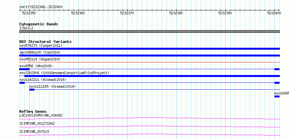Click the magenta line of LOC100130950|NR_034082
289x139 pixels.
click(x=149, y=118)
